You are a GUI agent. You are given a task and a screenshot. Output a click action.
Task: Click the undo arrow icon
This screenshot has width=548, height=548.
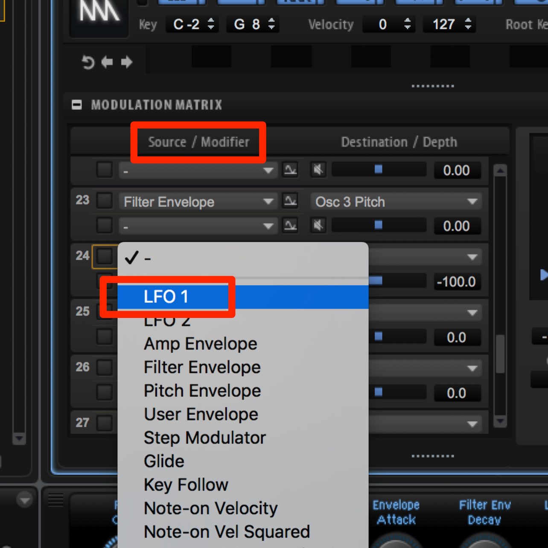point(88,62)
